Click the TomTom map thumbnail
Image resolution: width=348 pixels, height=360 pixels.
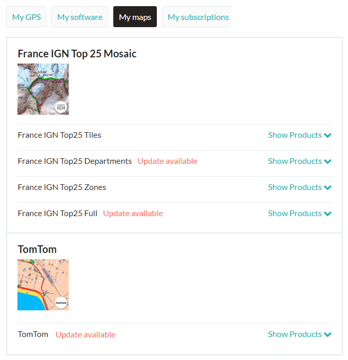[43, 285]
